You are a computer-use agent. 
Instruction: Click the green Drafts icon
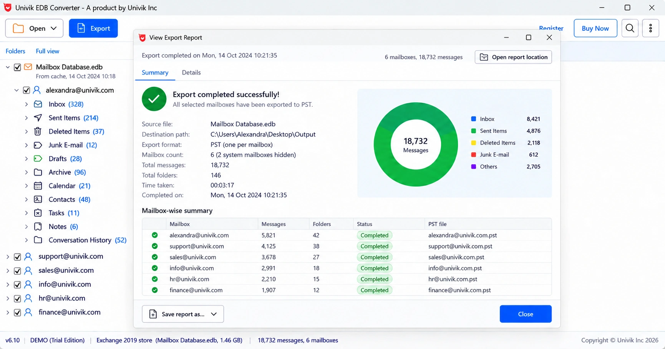[38, 159]
